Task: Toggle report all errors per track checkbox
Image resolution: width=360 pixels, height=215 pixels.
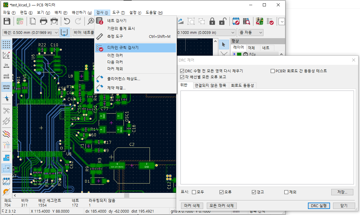Action: click(x=182, y=77)
